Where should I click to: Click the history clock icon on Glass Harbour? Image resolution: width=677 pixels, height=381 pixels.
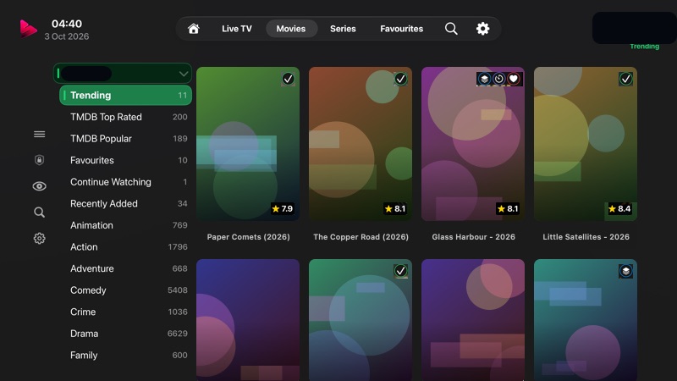[498, 79]
